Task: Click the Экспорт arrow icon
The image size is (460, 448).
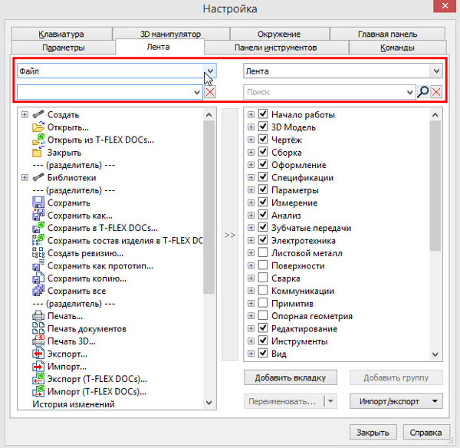Action: [38, 354]
